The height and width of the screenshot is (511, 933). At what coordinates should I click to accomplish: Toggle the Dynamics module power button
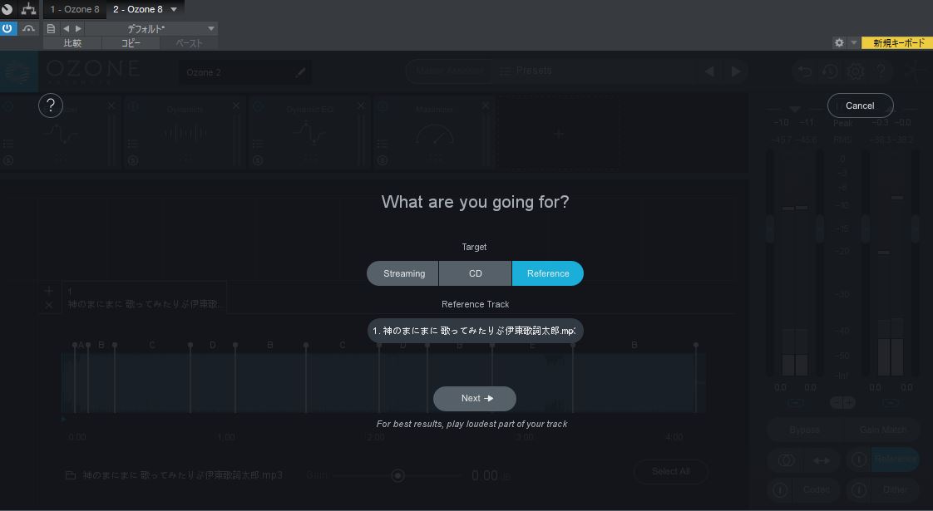coord(133,106)
